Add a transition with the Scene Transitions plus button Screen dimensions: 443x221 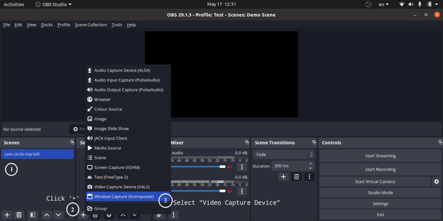pyautogui.click(x=284, y=177)
